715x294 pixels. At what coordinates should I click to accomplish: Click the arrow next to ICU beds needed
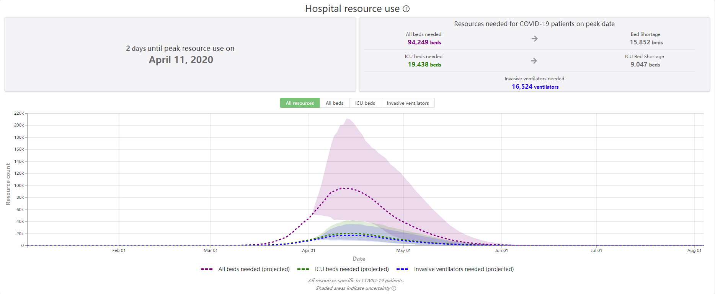pyautogui.click(x=534, y=61)
